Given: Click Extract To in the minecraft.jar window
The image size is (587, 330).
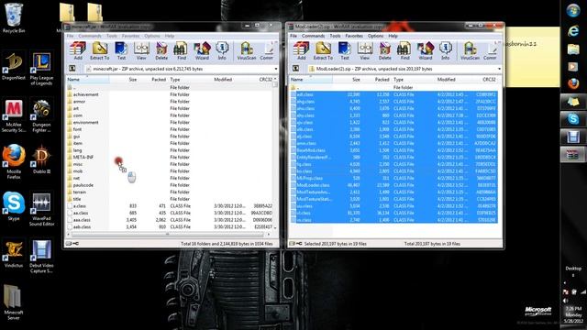Looking at the screenshot, I should pos(100,51).
